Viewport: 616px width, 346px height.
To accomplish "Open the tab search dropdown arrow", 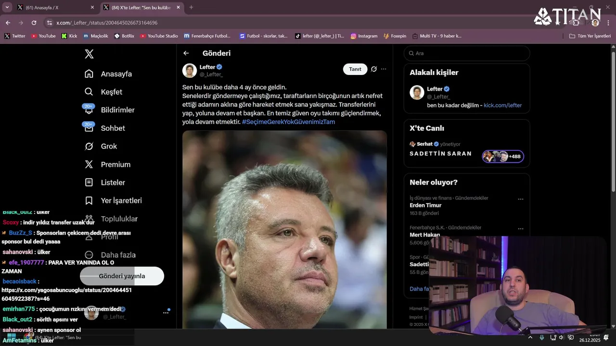I will (x=7, y=8).
